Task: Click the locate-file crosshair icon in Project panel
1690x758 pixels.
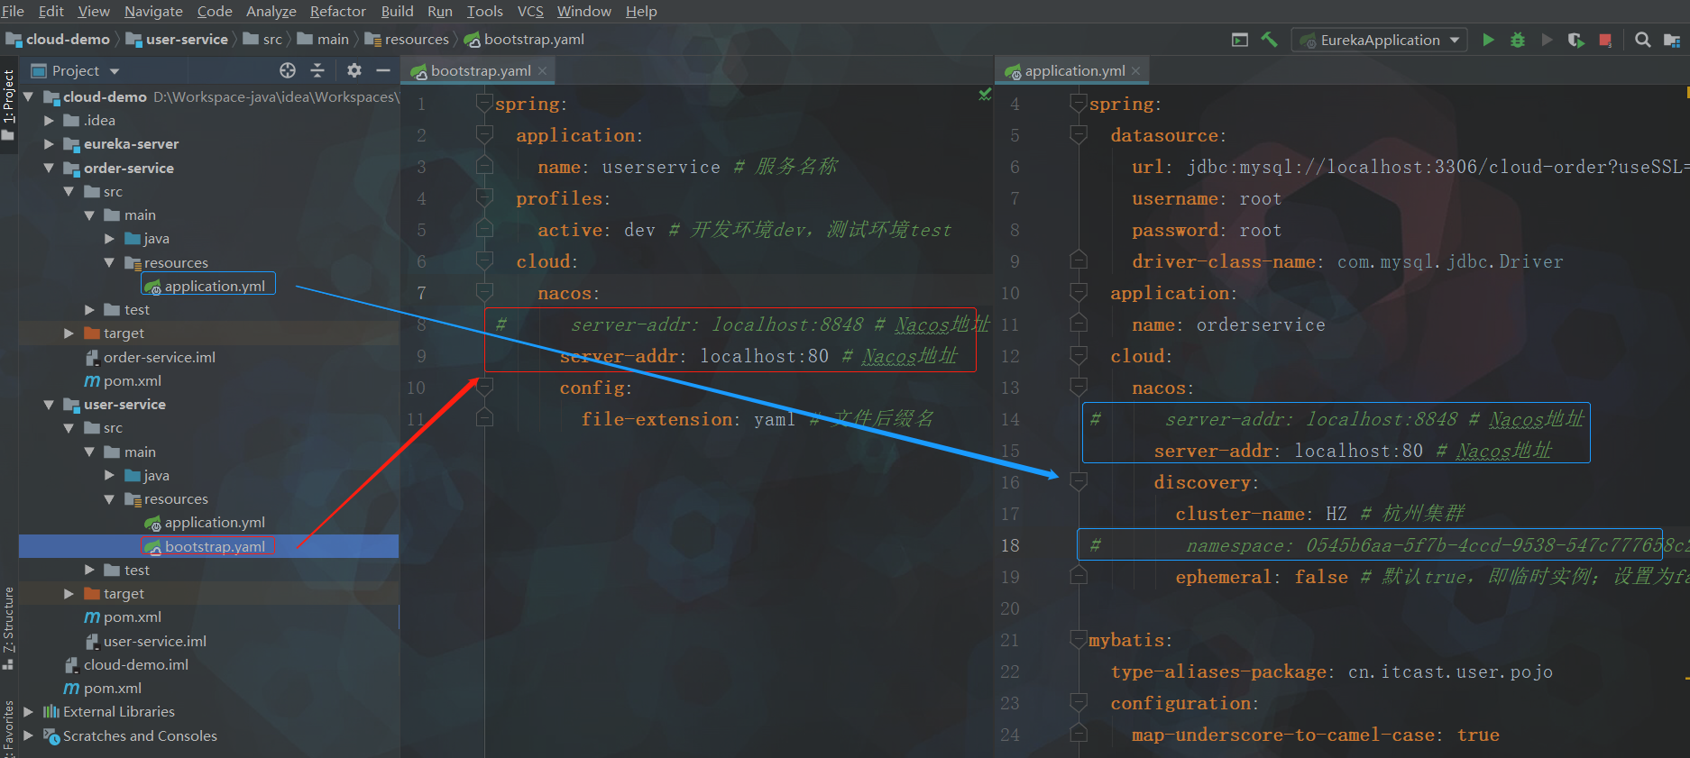Action: click(x=288, y=70)
